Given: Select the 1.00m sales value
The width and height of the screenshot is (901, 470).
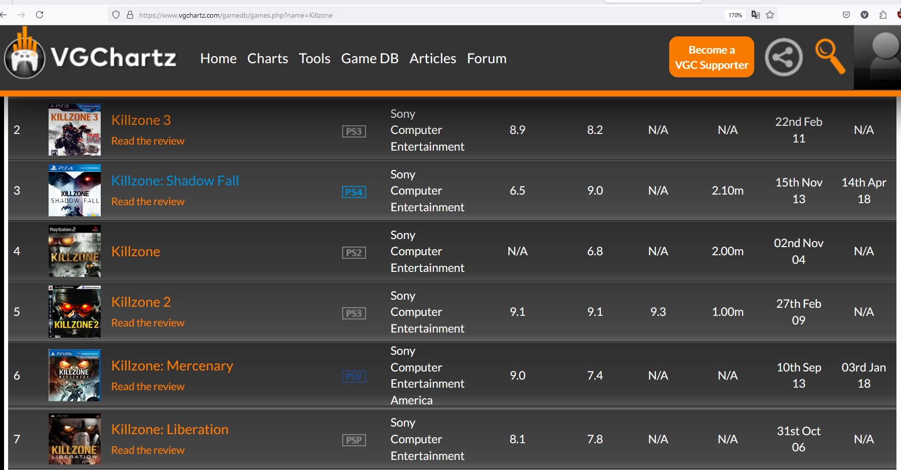Looking at the screenshot, I should (727, 312).
